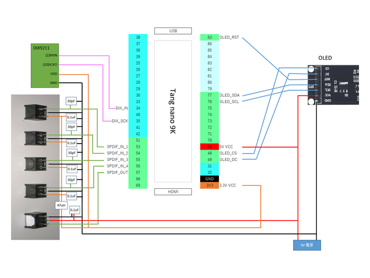This screenshot has height=278, width=370.
Task: Click the SPDIF_OUT signal label
Action: point(117,172)
